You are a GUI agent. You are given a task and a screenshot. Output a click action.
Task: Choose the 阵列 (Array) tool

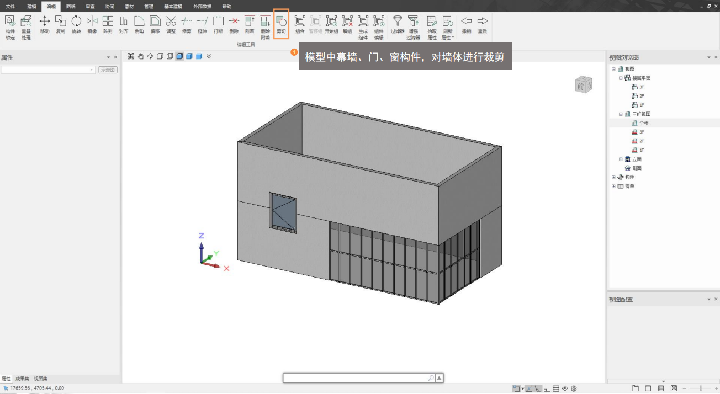[108, 24]
